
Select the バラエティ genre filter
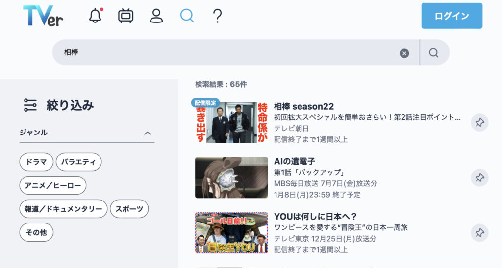pos(78,162)
